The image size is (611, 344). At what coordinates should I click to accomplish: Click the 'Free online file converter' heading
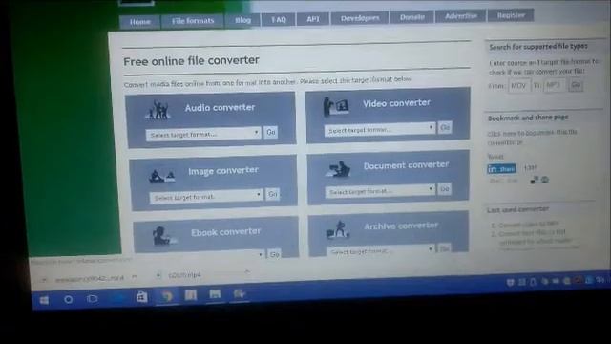click(191, 61)
